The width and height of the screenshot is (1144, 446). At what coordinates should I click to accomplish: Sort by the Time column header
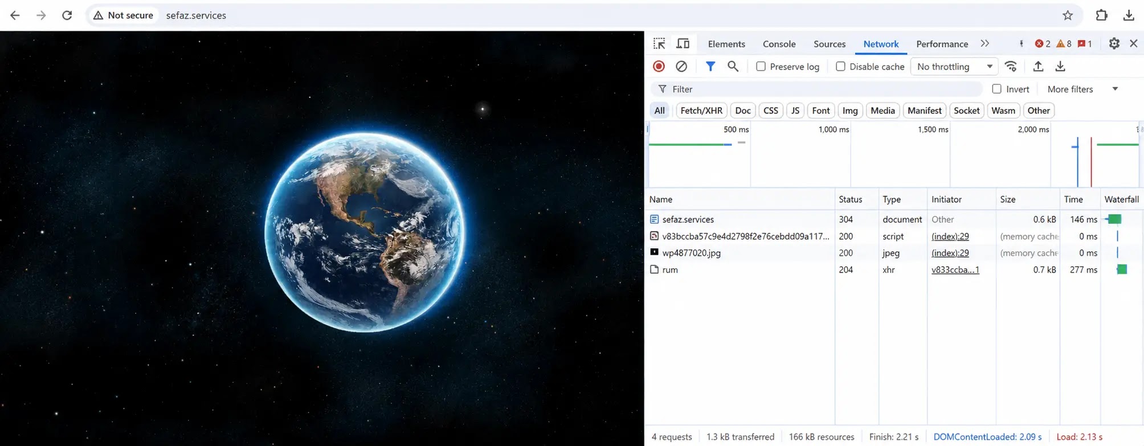coord(1073,199)
